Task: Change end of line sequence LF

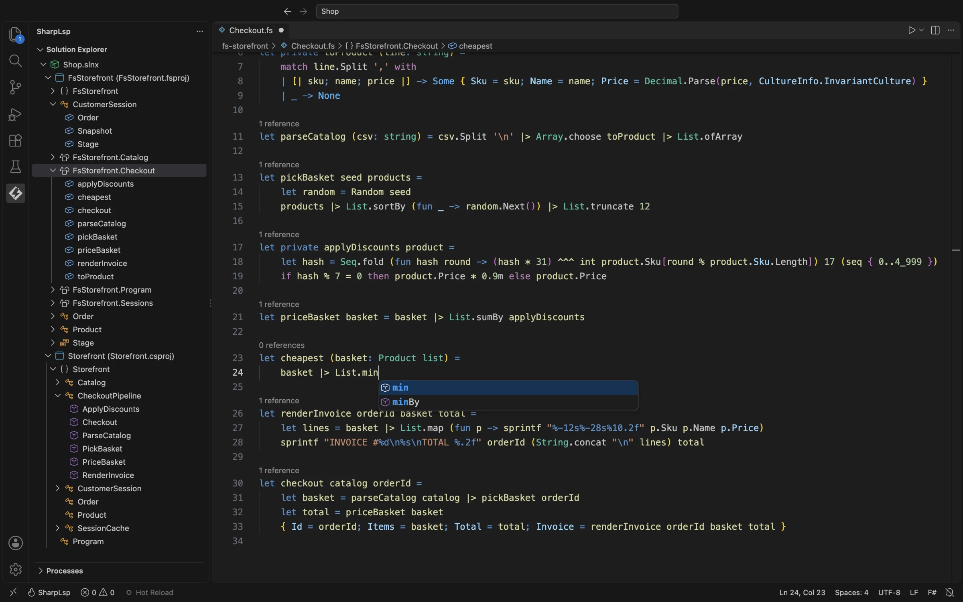Action: (x=914, y=592)
